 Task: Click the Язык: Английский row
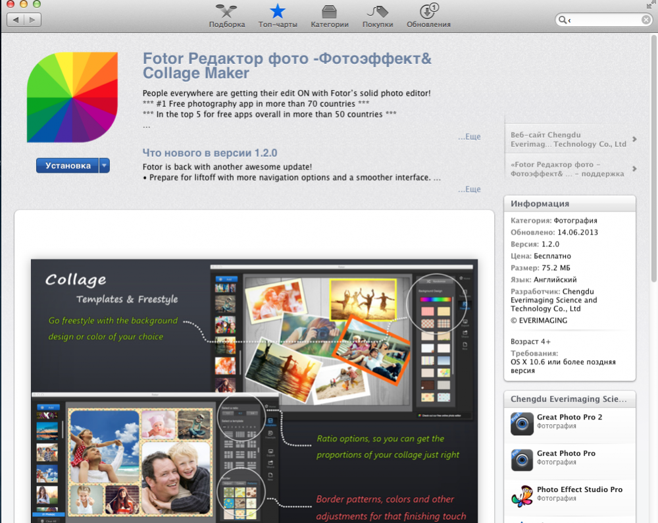tap(544, 279)
